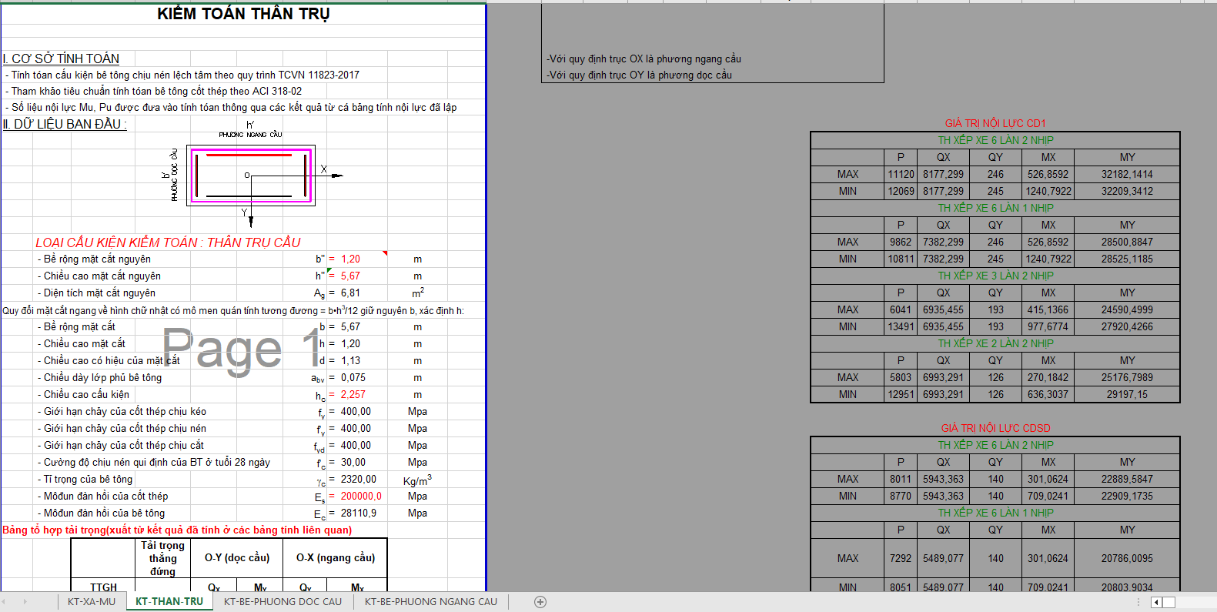Select the I. CƠ SỞ TÍNH TOÁN heading

coord(62,59)
